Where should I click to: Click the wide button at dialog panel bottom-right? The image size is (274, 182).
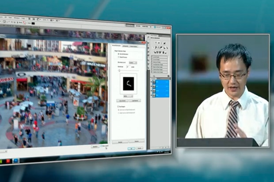137,141
